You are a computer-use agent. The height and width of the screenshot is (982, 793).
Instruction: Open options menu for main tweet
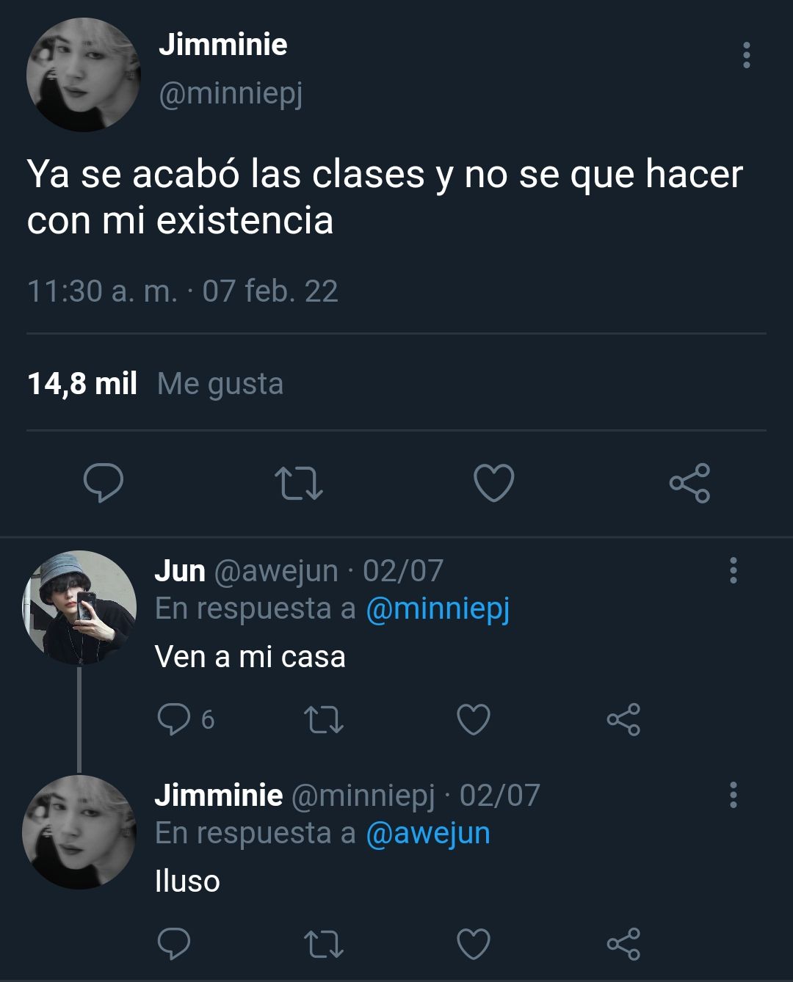click(x=747, y=55)
